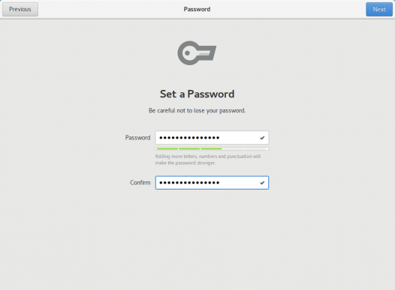Click the checkmark icon in Password field
This screenshot has height=290, width=395.
(x=262, y=138)
